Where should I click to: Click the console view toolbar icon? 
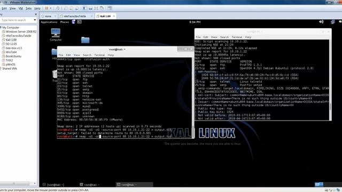point(110,9)
